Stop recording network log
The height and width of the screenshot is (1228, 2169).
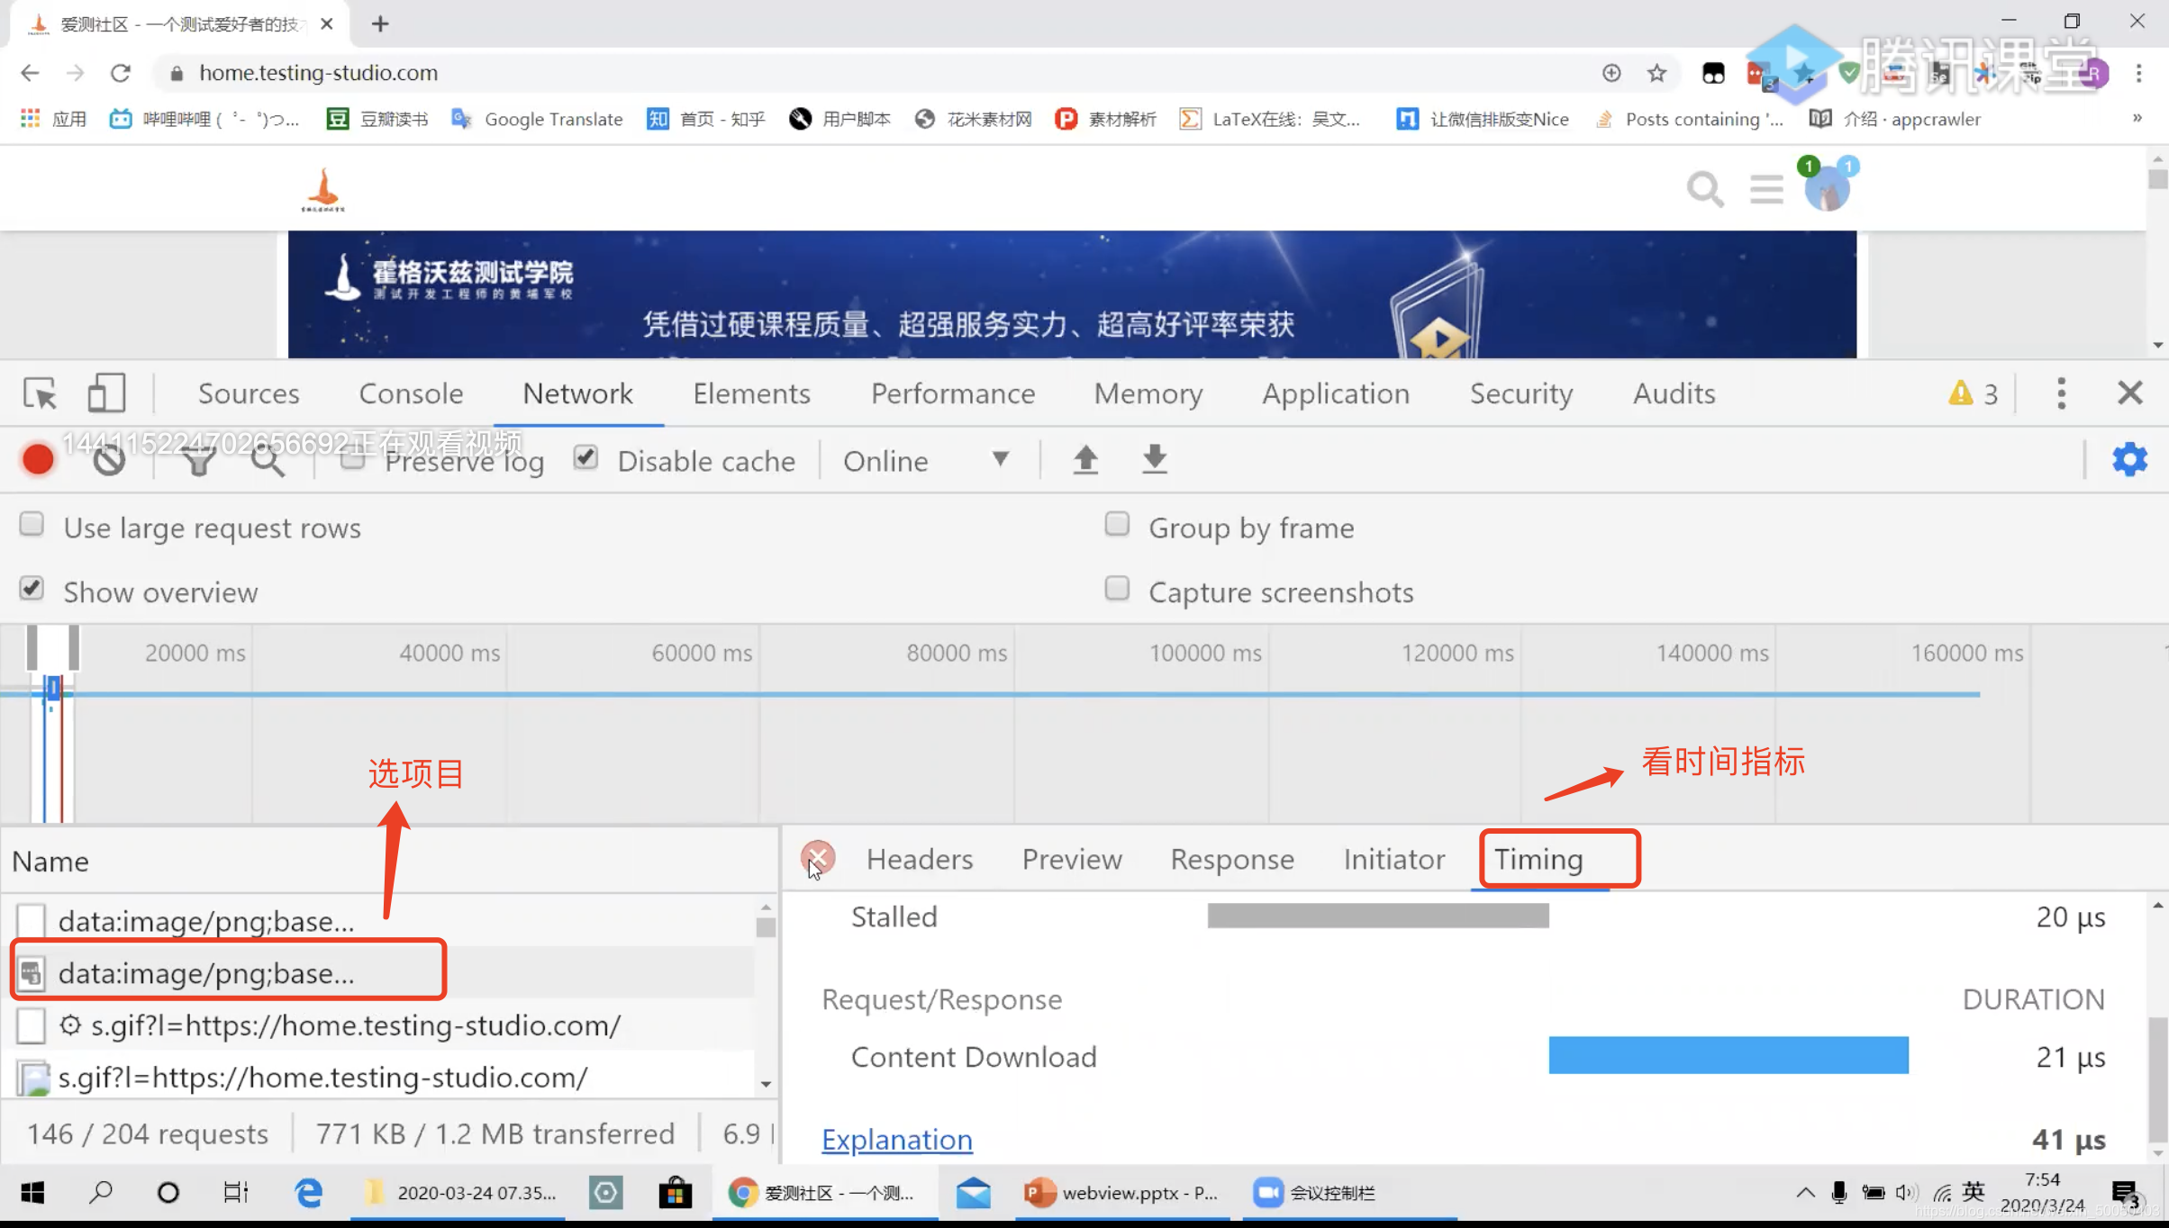point(37,459)
